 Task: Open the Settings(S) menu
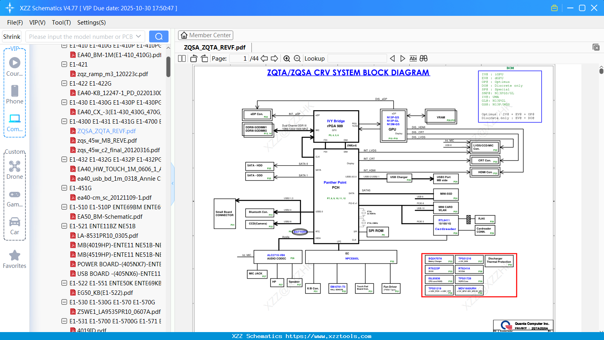(92, 23)
